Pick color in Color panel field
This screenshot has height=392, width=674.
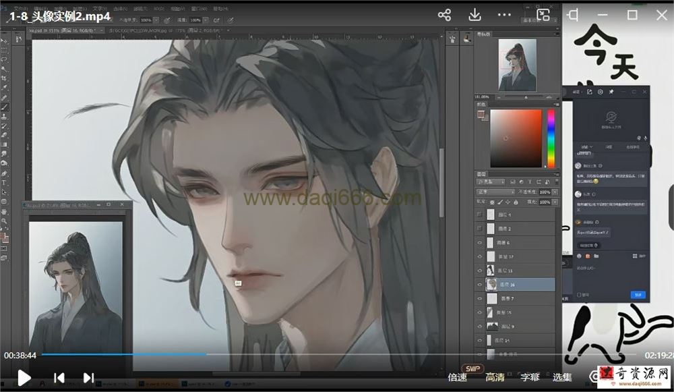516,138
